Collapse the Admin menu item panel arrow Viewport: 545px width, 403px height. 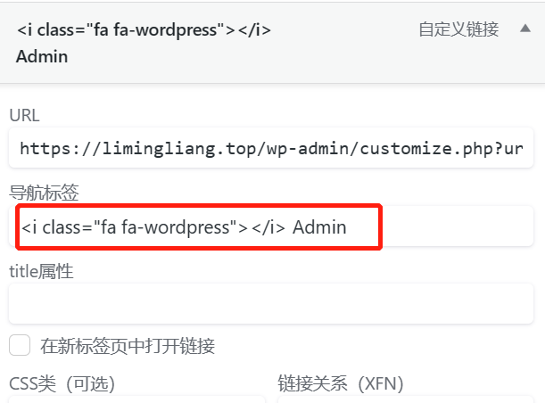[x=525, y=29]
